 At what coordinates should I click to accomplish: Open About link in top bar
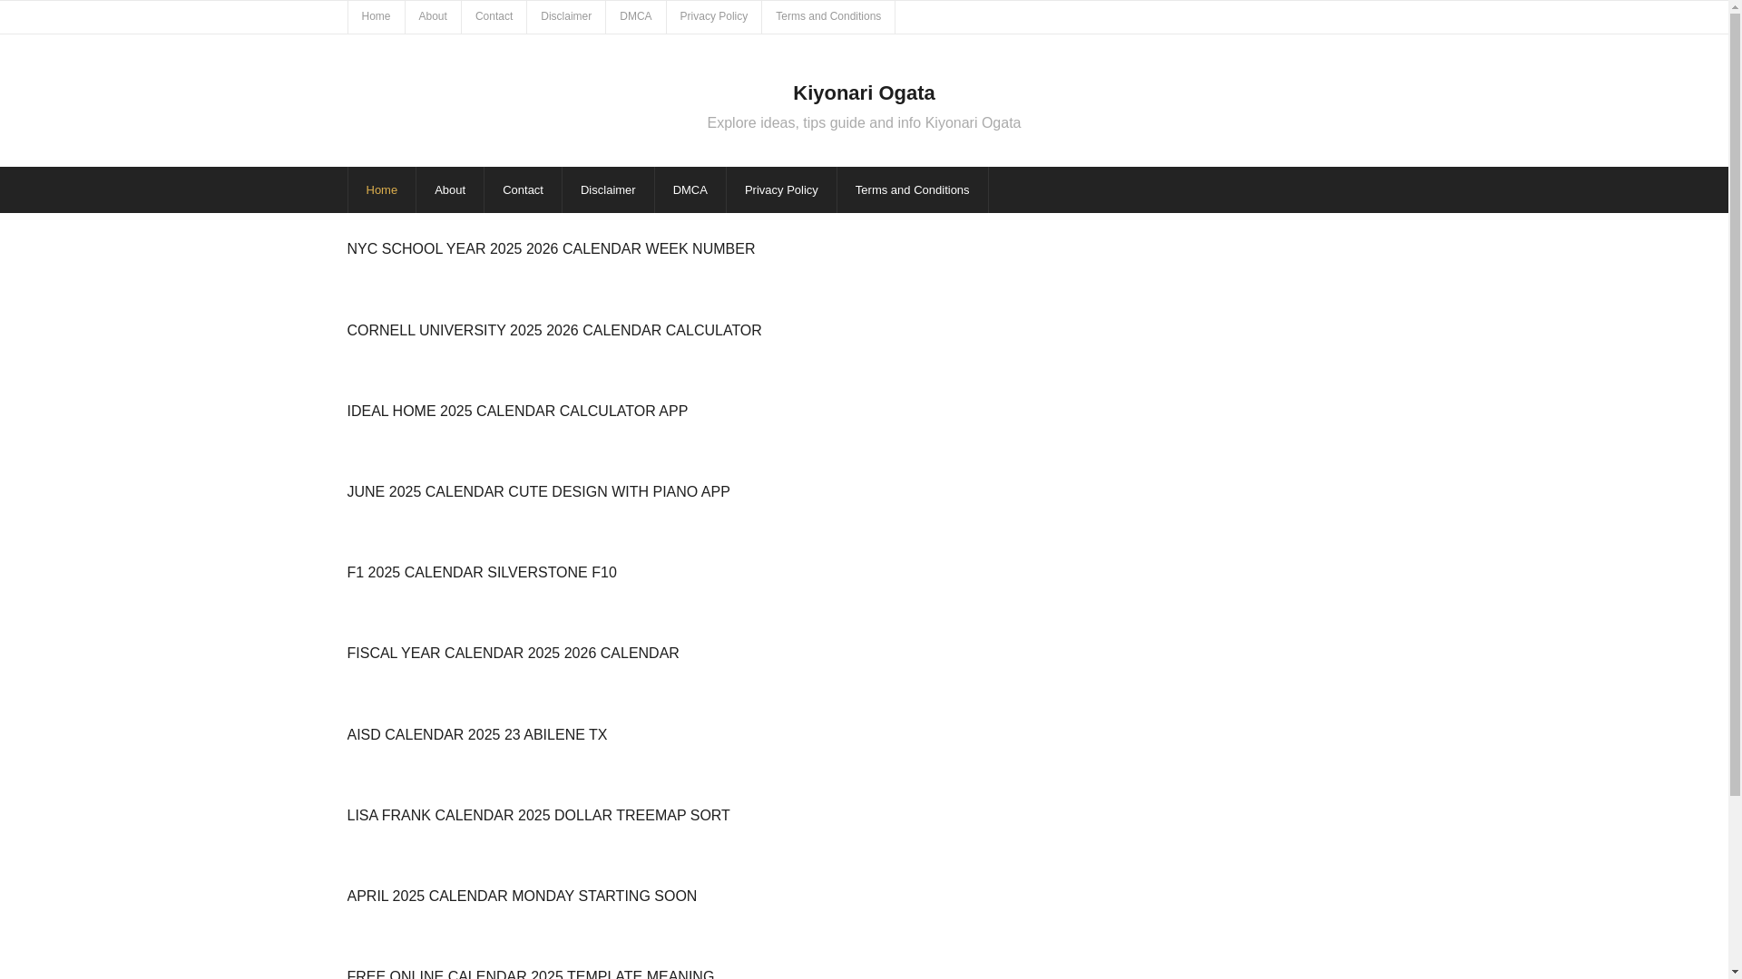[433, 16]
